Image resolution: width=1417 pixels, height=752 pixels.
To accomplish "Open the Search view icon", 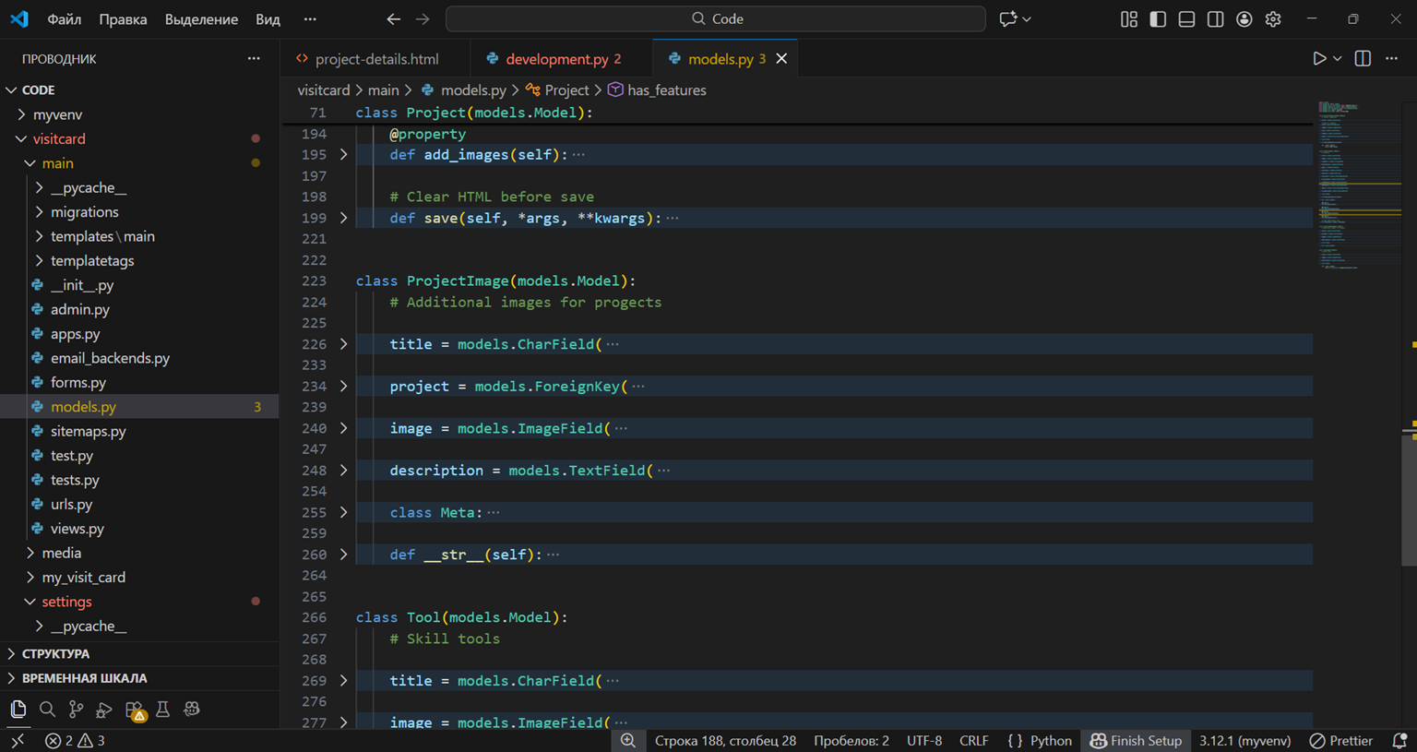I will click(x=47, y=709).
